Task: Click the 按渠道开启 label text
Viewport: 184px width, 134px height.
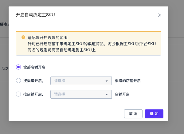Action: (x=33, y=81)
